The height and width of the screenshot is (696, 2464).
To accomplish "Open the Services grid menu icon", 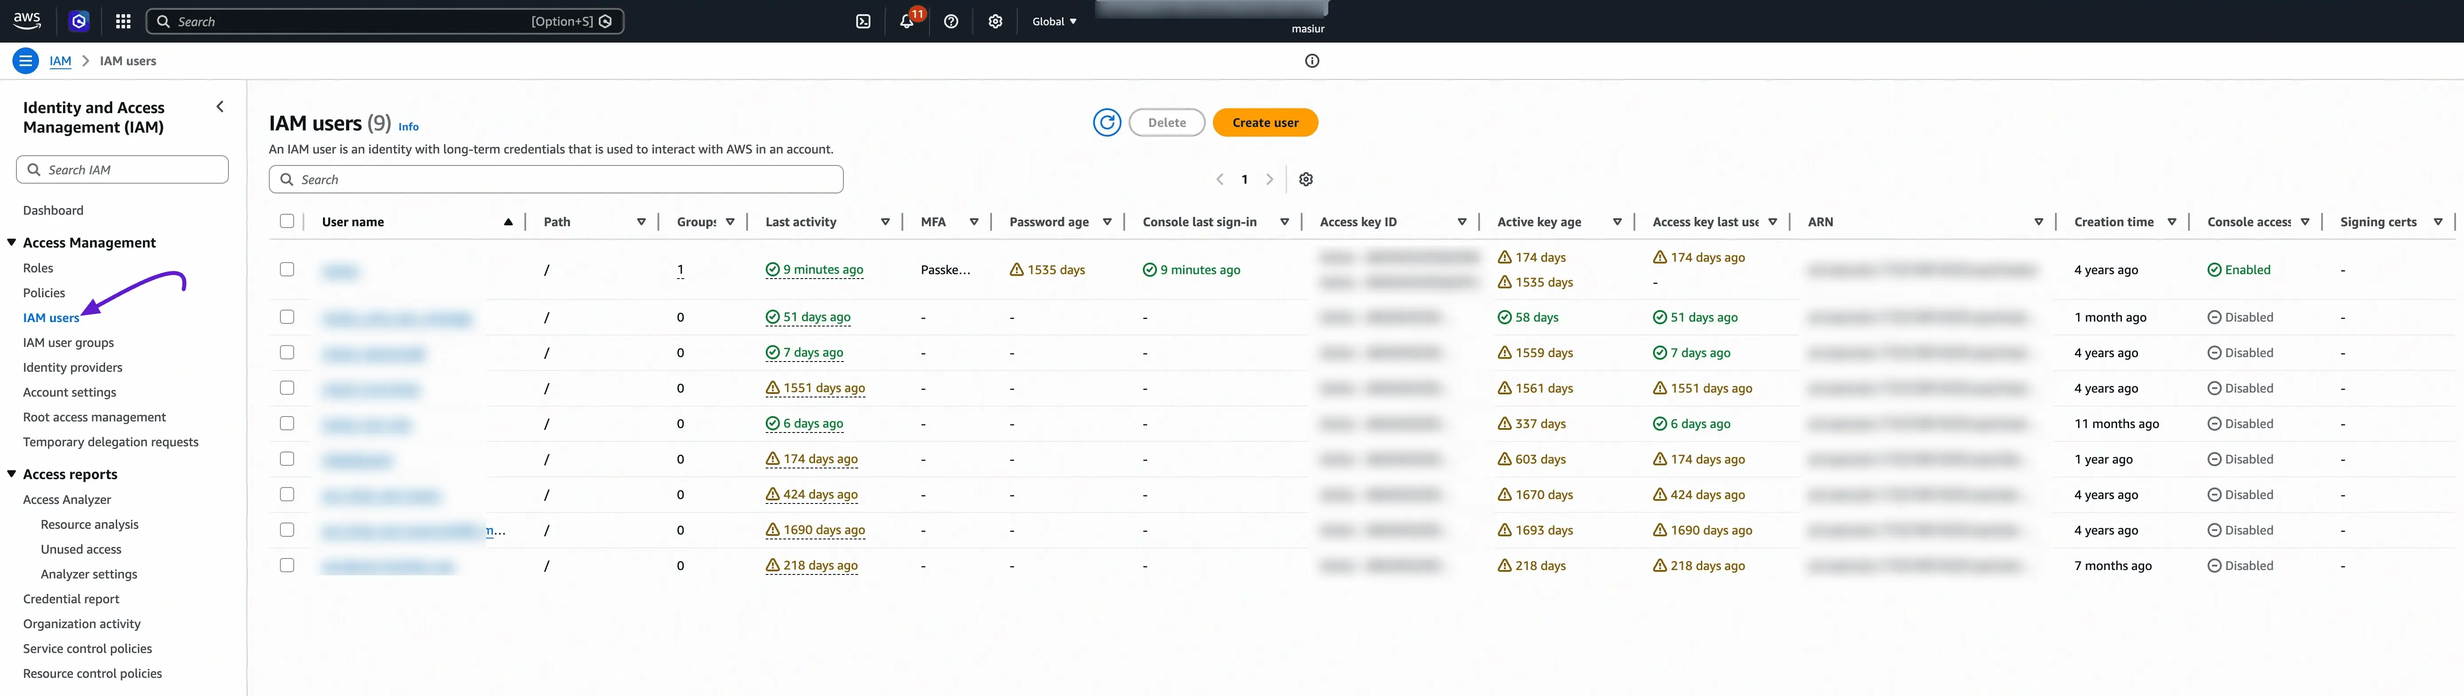I will click(123, 21).
